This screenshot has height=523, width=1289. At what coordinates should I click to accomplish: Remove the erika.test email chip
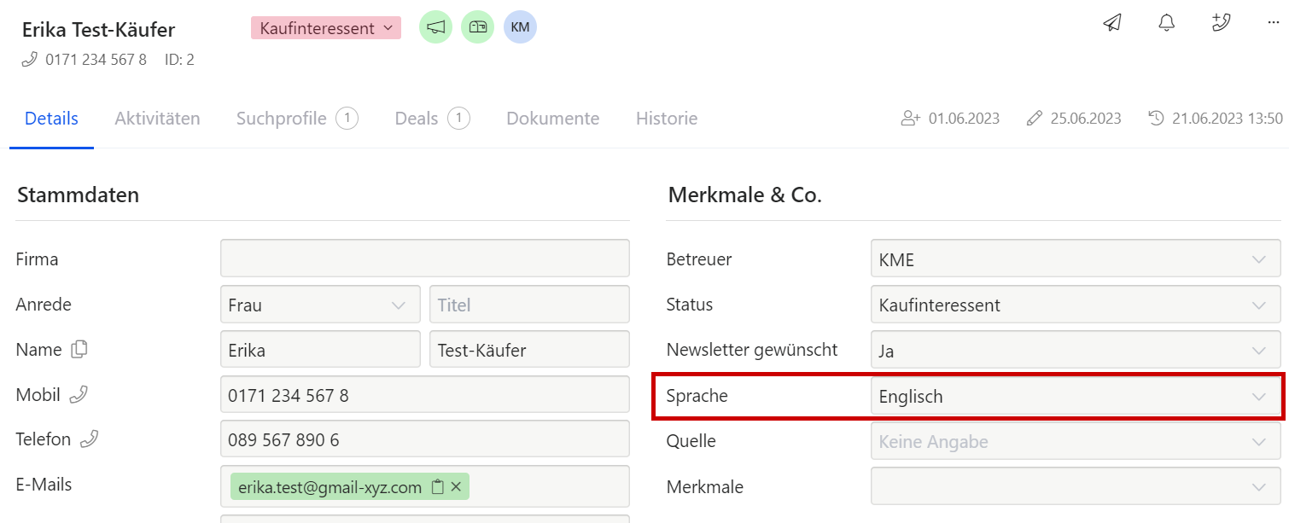point(456,487)
